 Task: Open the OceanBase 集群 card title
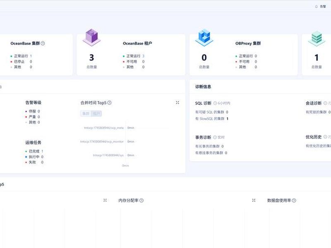point(25,43)
